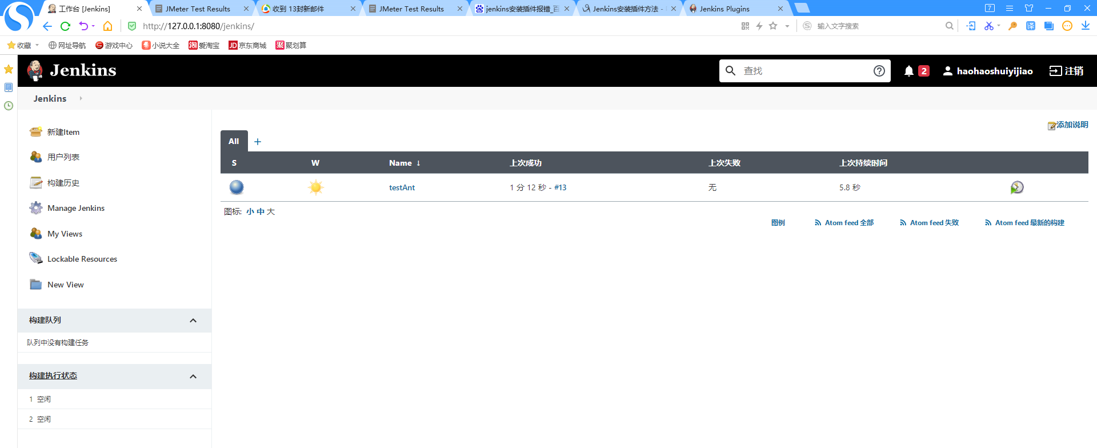Open dropdown next to bookmark star

click(x=787, y=26)
